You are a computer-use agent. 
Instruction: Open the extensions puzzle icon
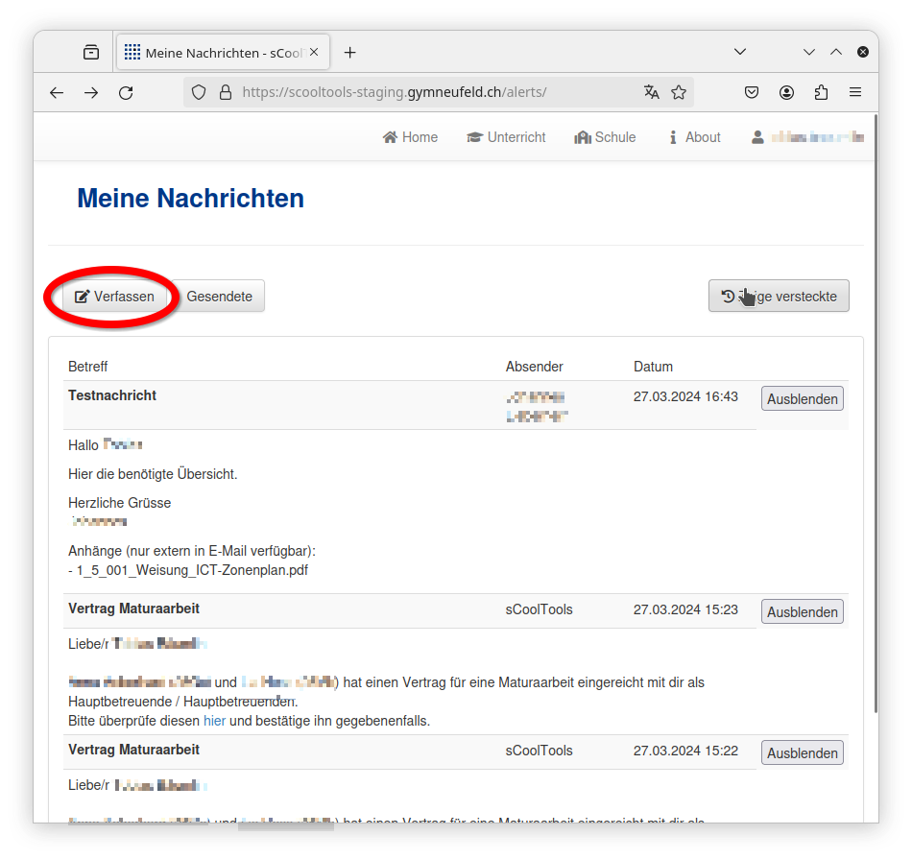pos(821,93)
